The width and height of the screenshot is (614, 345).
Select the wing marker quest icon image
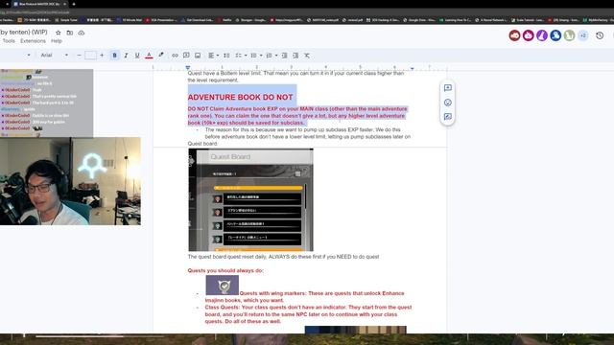tap(223, 286)
